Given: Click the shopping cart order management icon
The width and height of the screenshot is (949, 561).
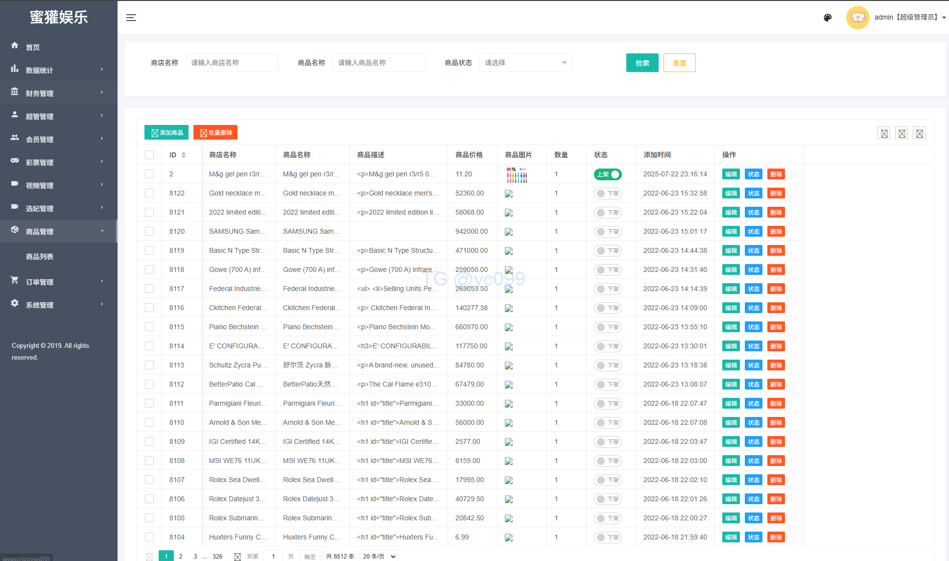Looking at the screenshot, I should (15, 280).
